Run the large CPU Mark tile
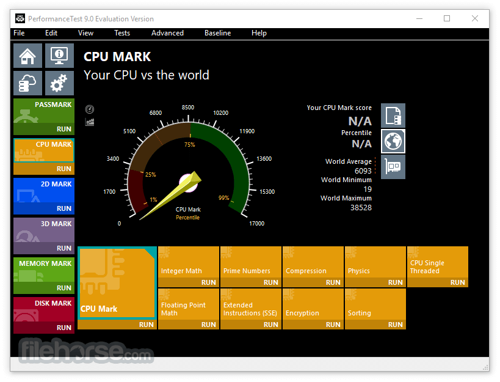 [x=117, y=325]
